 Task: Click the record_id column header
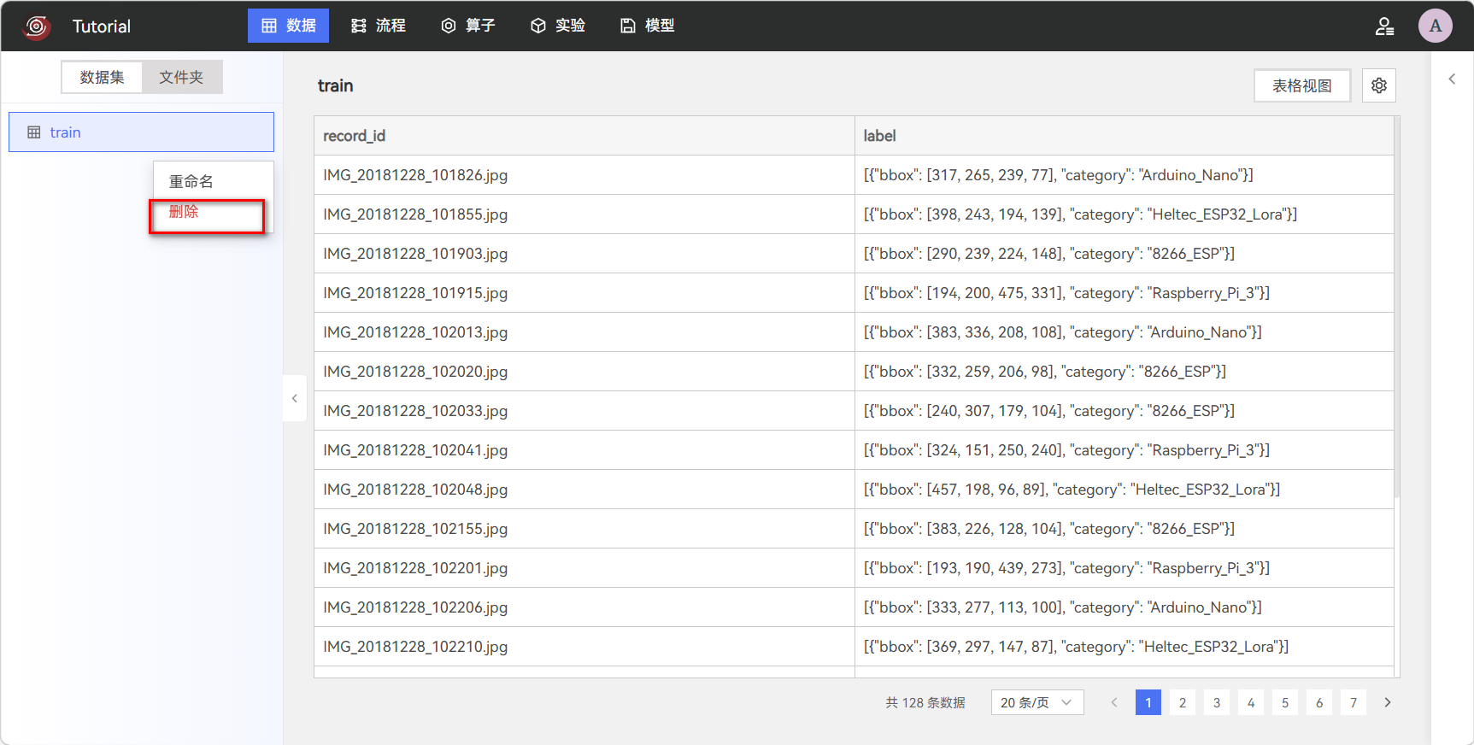coord(584,136)
